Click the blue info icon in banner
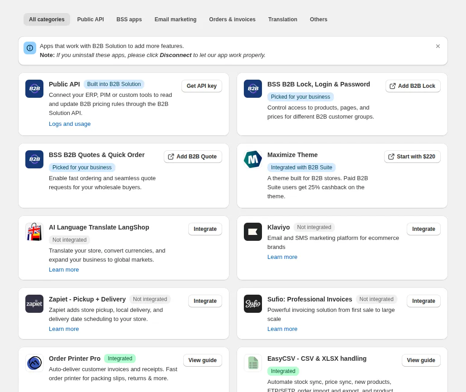This screenshot has width=466, height=392. [30, 48]
